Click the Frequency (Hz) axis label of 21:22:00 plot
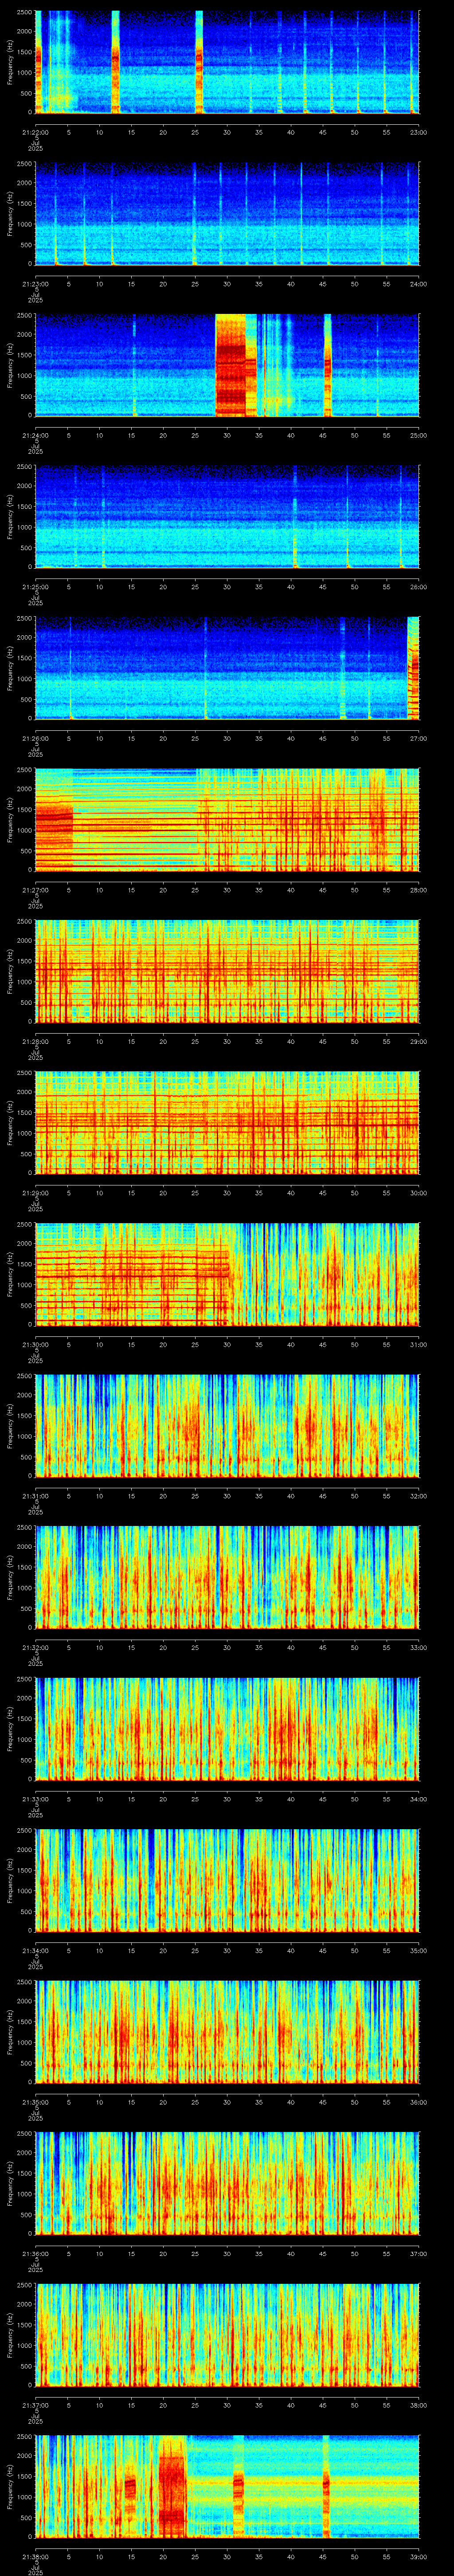Viewport: 454px width, 2576px height. [x=10, y=62]
